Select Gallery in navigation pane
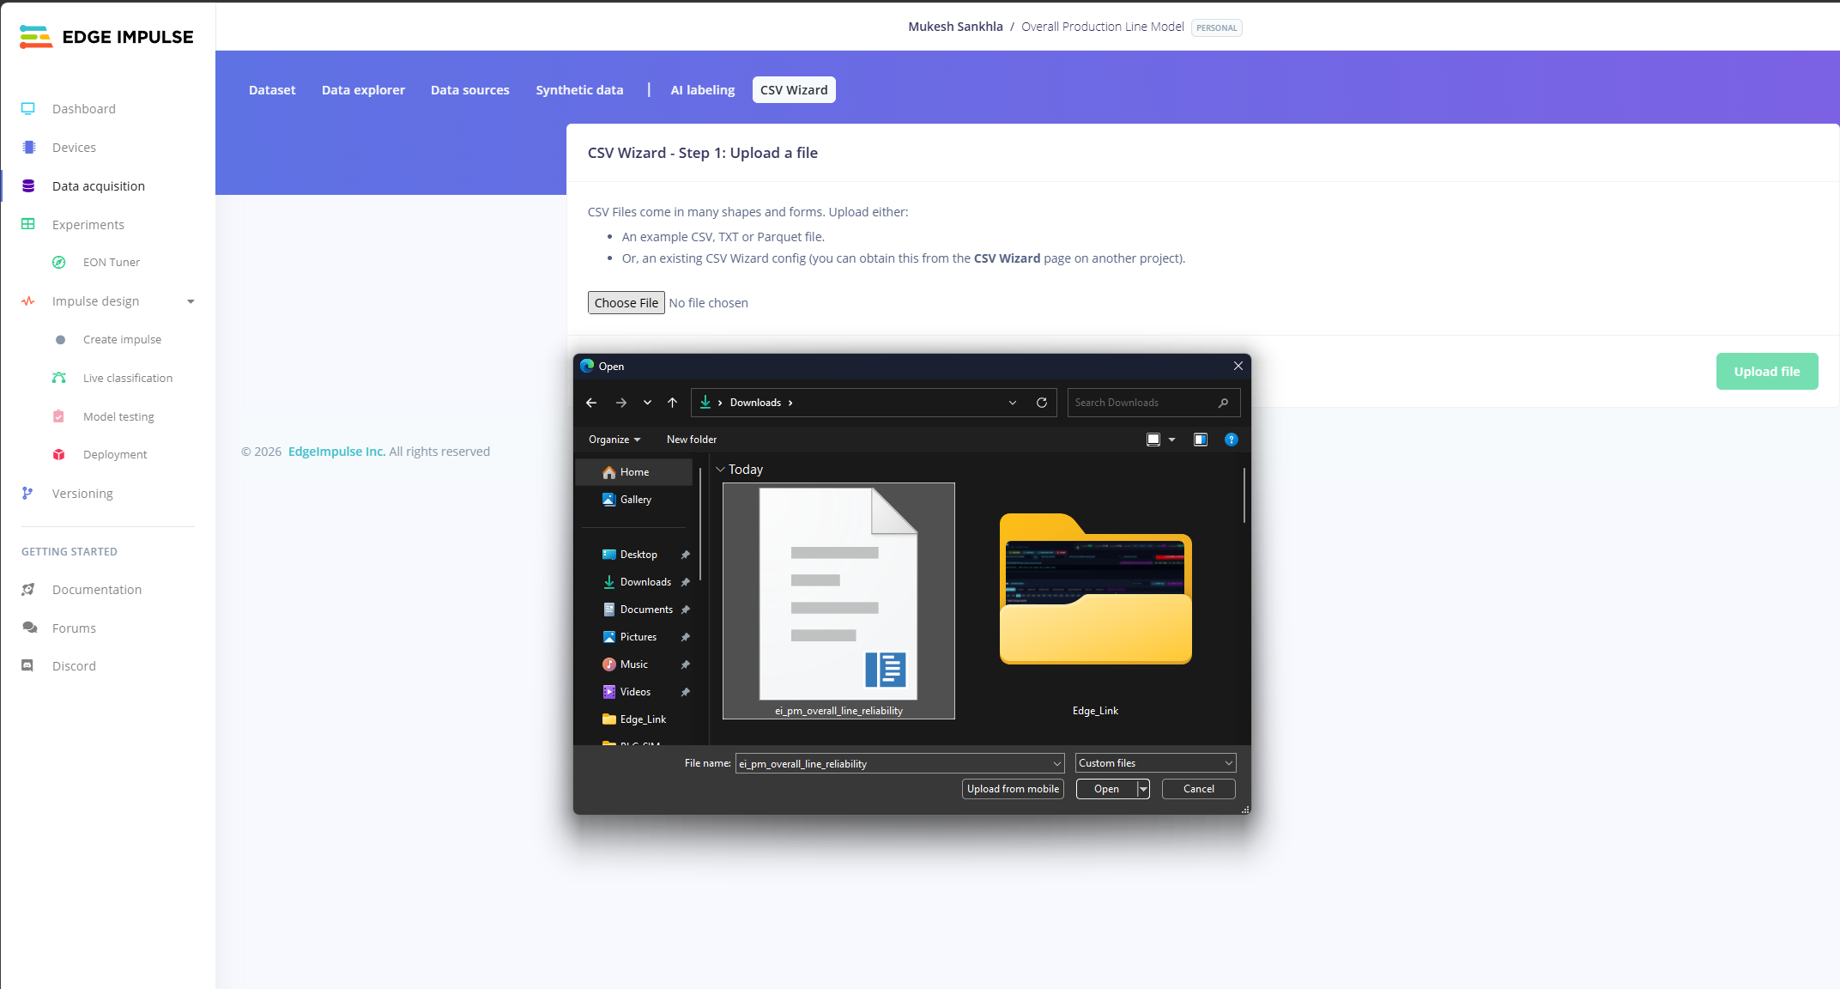The height and width of the screenshot is (989, 1840). (x=635, y=500)
